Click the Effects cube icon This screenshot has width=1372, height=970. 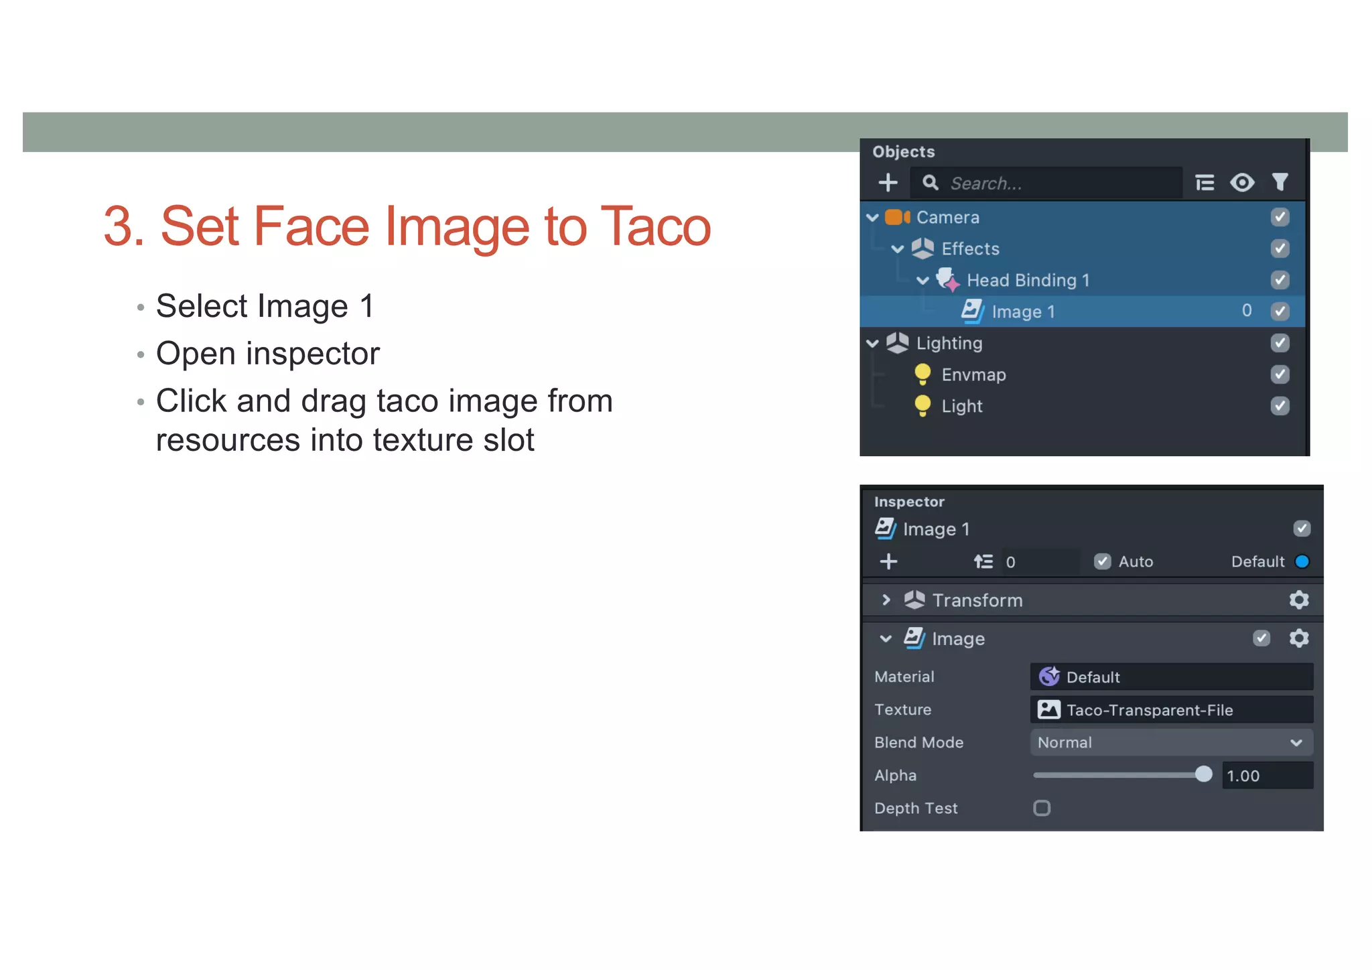tap(922, 249)
